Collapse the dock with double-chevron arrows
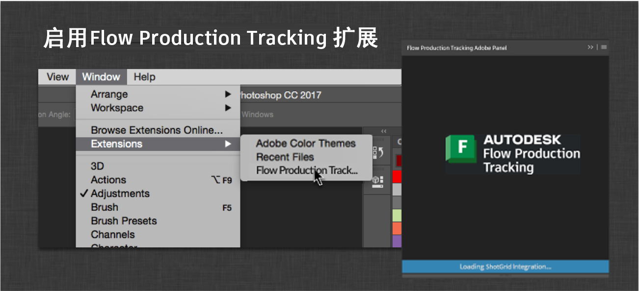The image size is (639, 291). click(384, 131)
